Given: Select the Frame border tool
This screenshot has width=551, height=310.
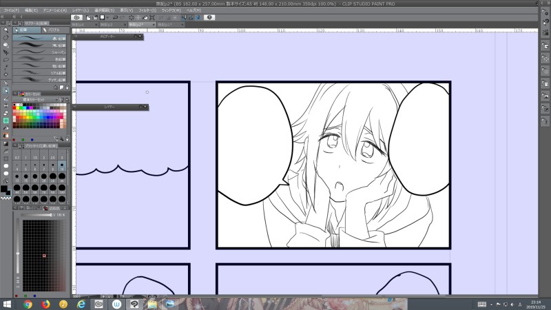Looking at the screenshot, I should coord(6,158).
